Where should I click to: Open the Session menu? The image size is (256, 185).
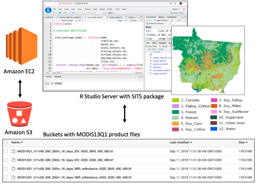pyautogui.click(x=87, y=9)
